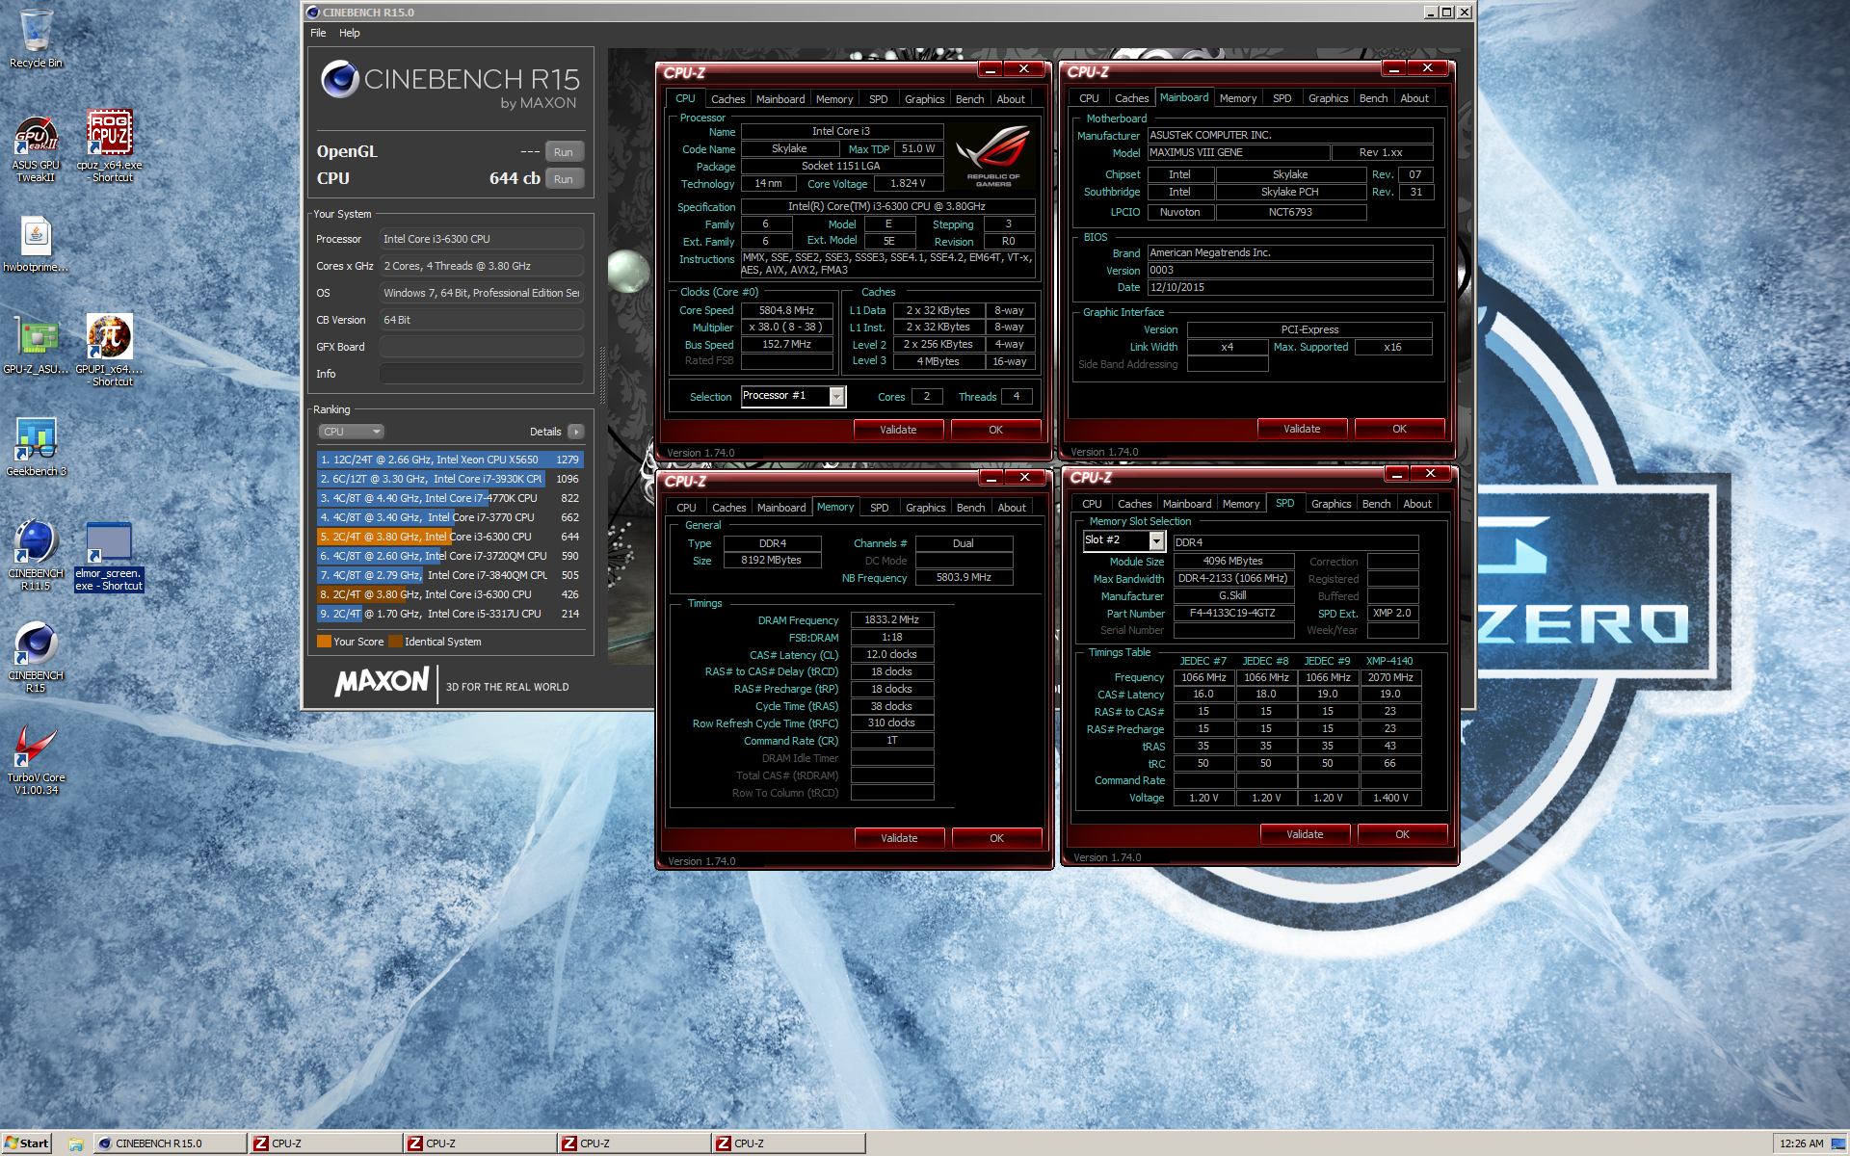Click the Part Number F4-4133C19-4GTZ field
The image size is (1850, 1156).
1232,613
